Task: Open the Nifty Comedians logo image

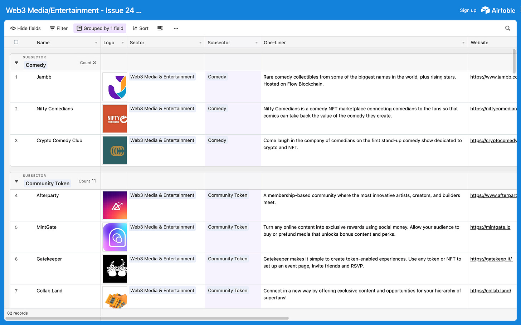Action: click(x=115, y=119)
